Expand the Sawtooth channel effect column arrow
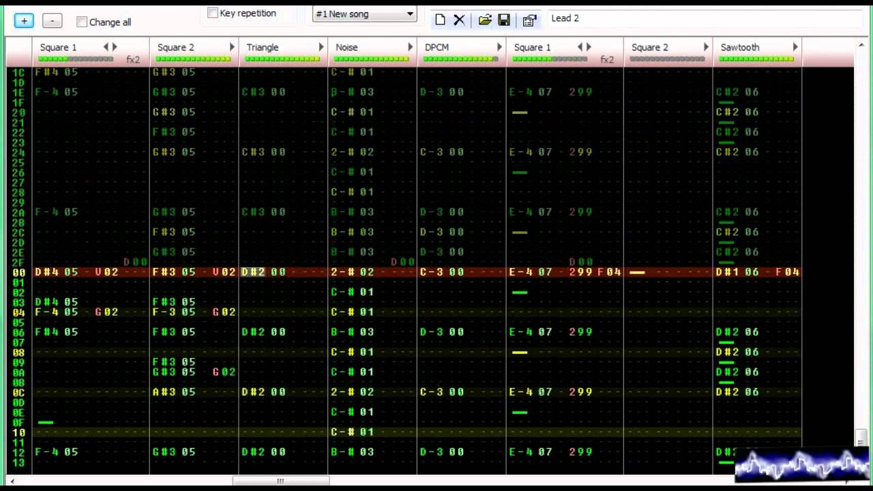 [x=795, y=47]
